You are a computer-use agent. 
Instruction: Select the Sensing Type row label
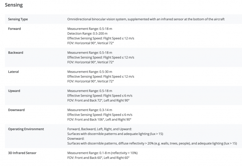point(18,19)
